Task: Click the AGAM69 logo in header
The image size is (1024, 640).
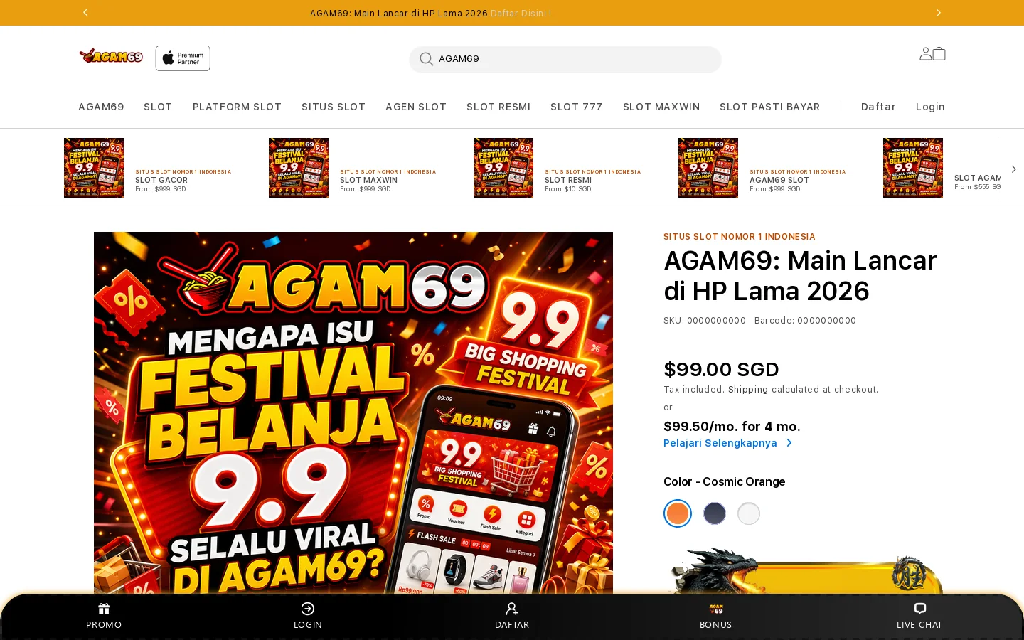Action: coord(111,56)
